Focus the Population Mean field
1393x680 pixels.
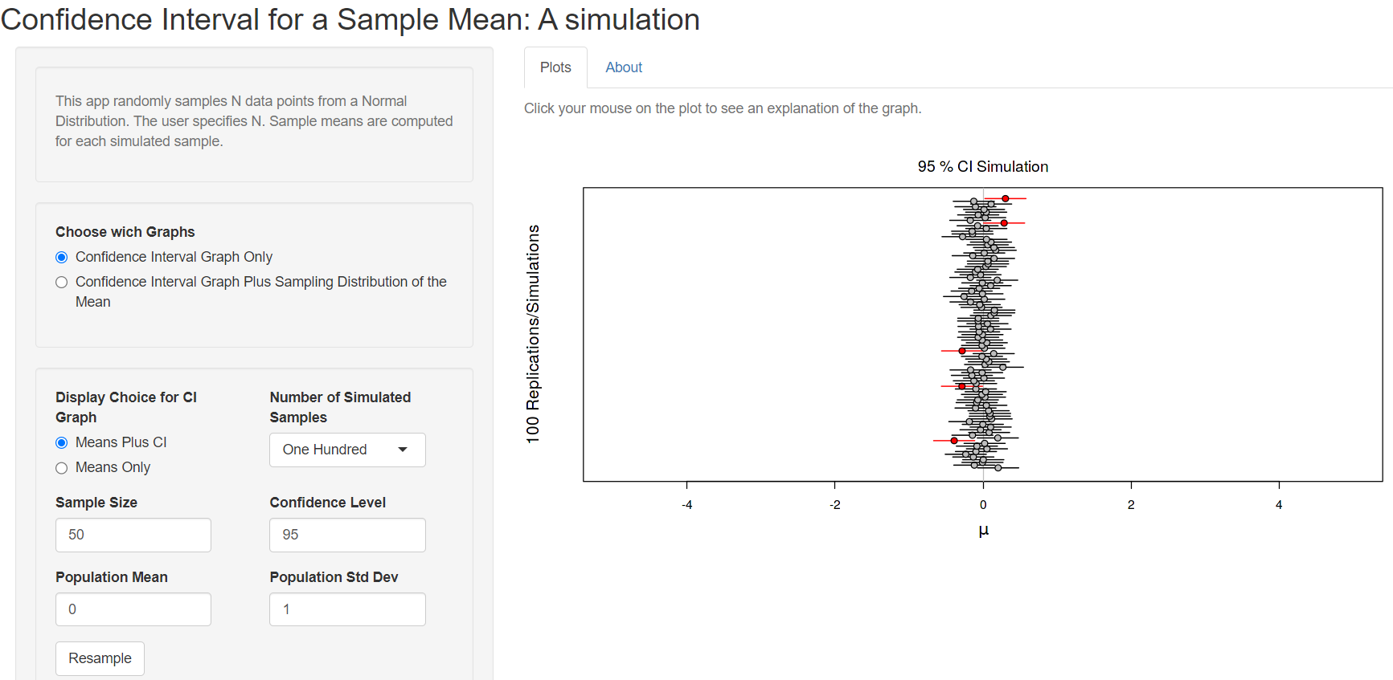click(x=133, y=609)
